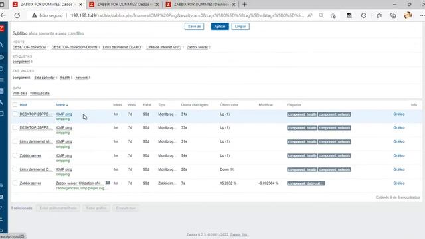This screenshot has width=425, height=239.
Task: Click the flag icon next to Utilization item
Action: (108, 183)
